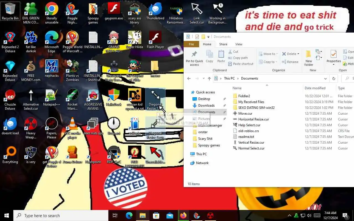Open Microsoft Store from the taskbar
Screen dimensions: 354x221
156,215
